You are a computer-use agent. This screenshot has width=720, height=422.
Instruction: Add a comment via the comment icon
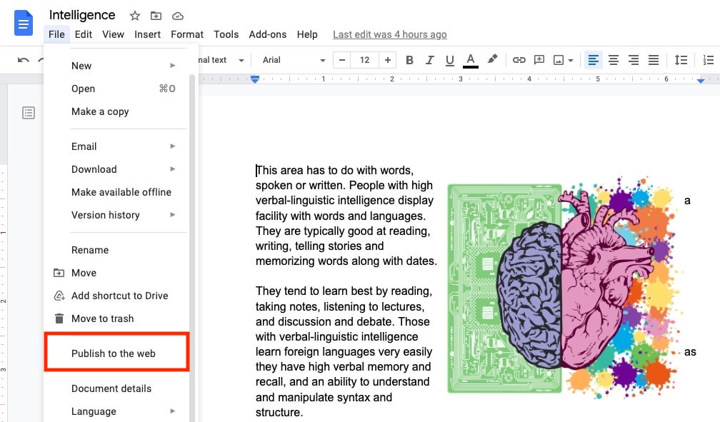coord(539,60)
